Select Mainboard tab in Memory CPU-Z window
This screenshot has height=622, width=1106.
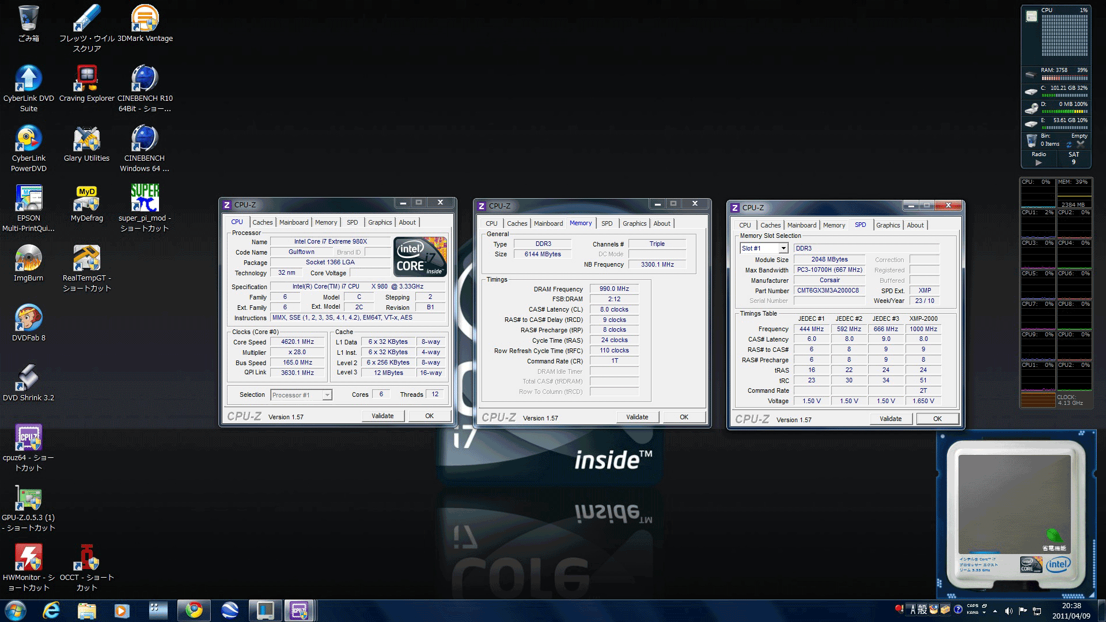(548, 223)
